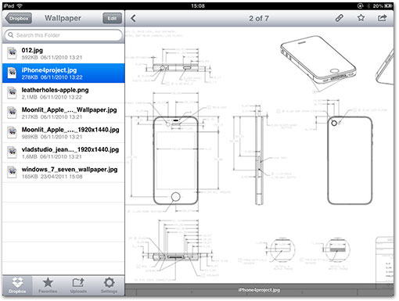This screenshot has width=399, height=301.
Task: Open 012.jpg from the file list
Action: [63, 53]
